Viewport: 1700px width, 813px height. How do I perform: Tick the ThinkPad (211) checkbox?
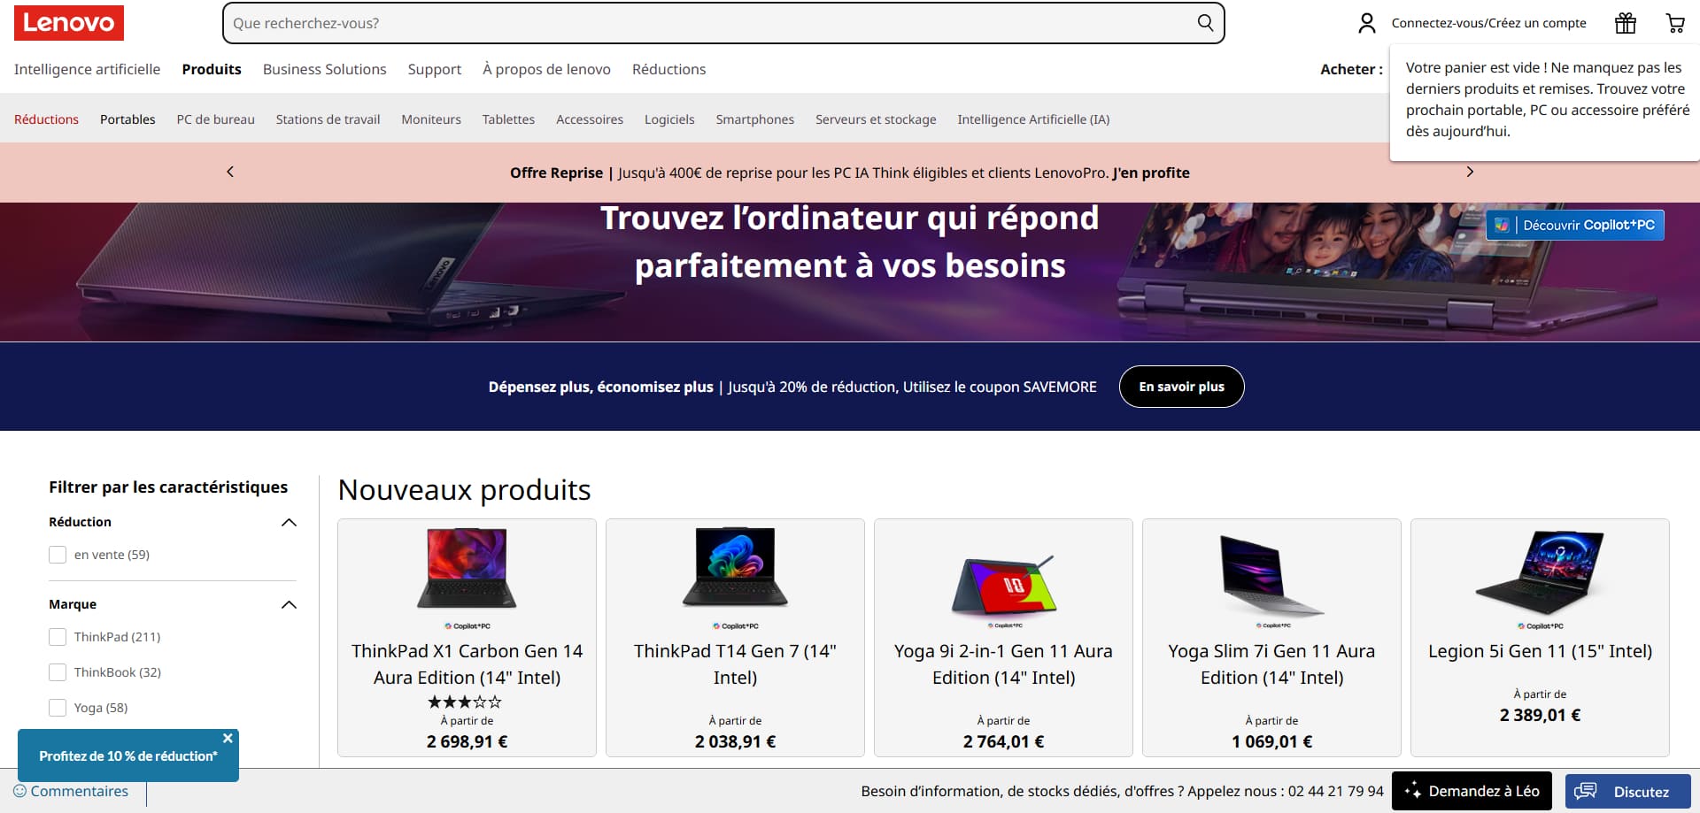point(58,637)
